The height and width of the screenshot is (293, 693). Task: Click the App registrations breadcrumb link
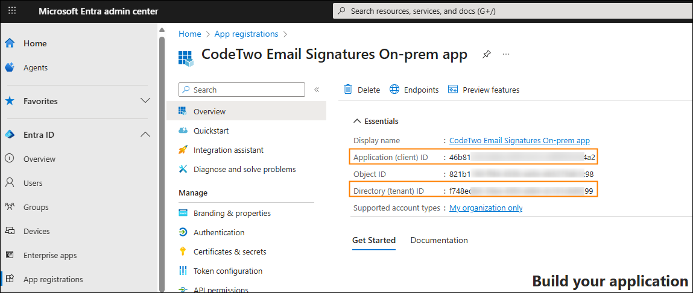pyautogui.click(x=246, y=34)
